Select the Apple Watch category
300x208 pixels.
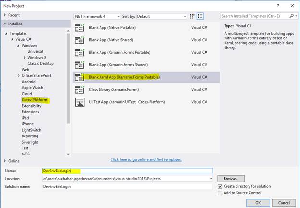[x=32, y=88]
